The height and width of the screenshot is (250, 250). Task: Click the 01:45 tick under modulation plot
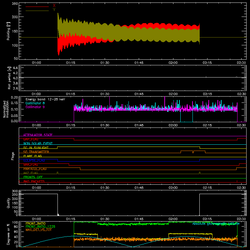point(139,125)
